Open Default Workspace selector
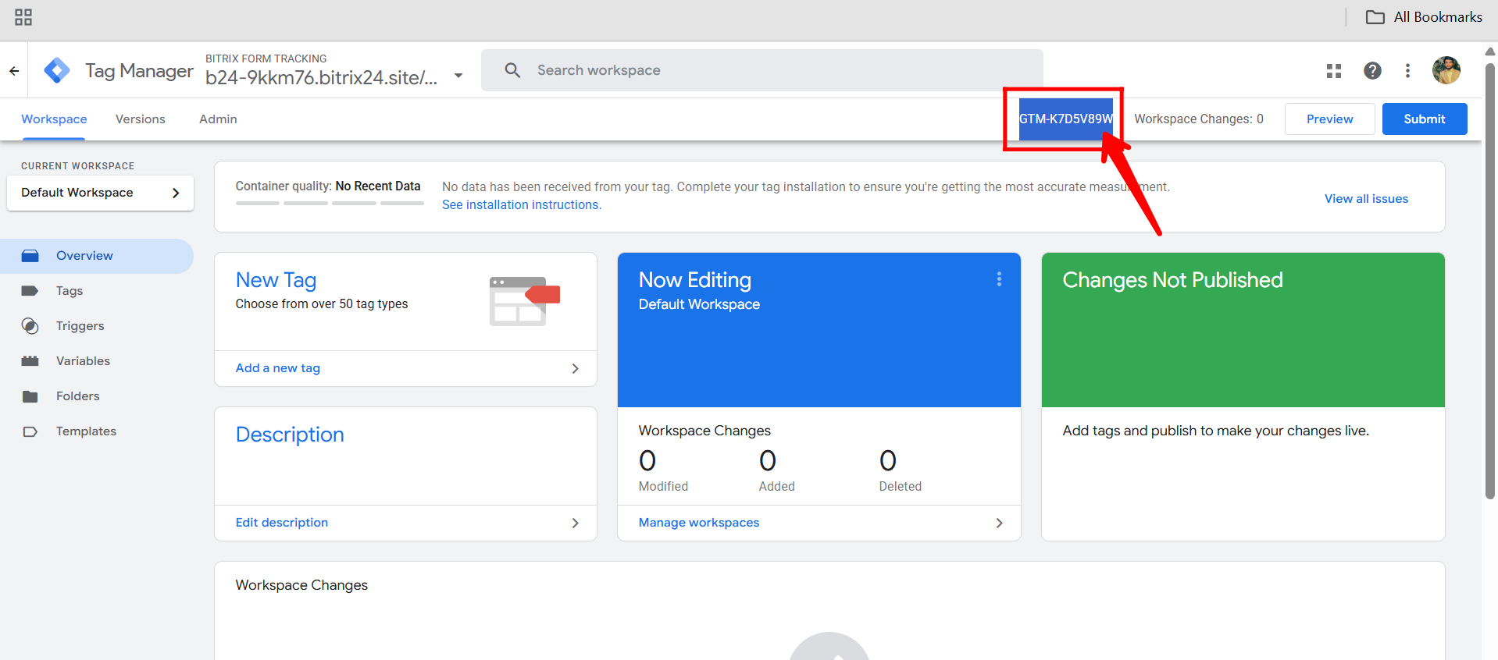 100,193
